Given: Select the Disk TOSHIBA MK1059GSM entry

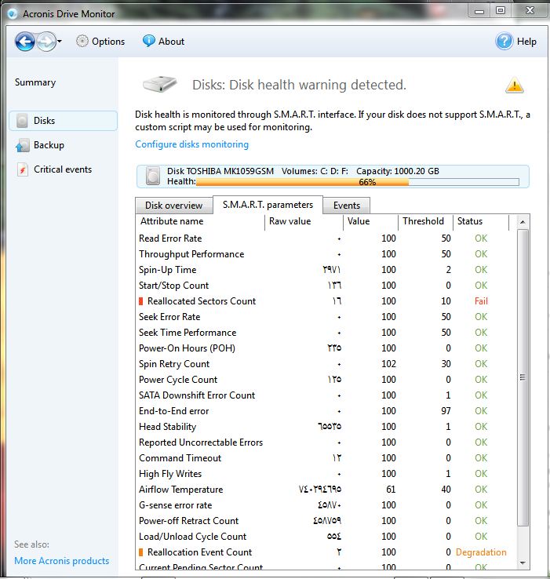Looking at the screenshot, I should point(333,177).
